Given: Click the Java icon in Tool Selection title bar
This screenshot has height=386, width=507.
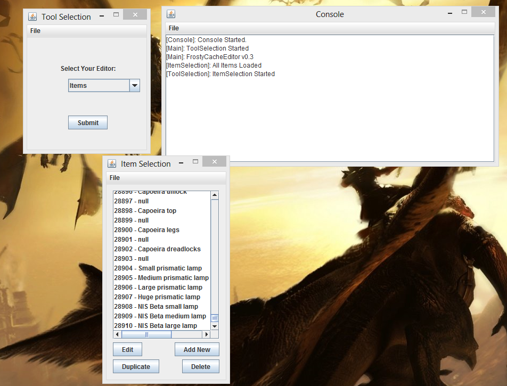Looking at the screenshot, I should click(x=32, y=17).
